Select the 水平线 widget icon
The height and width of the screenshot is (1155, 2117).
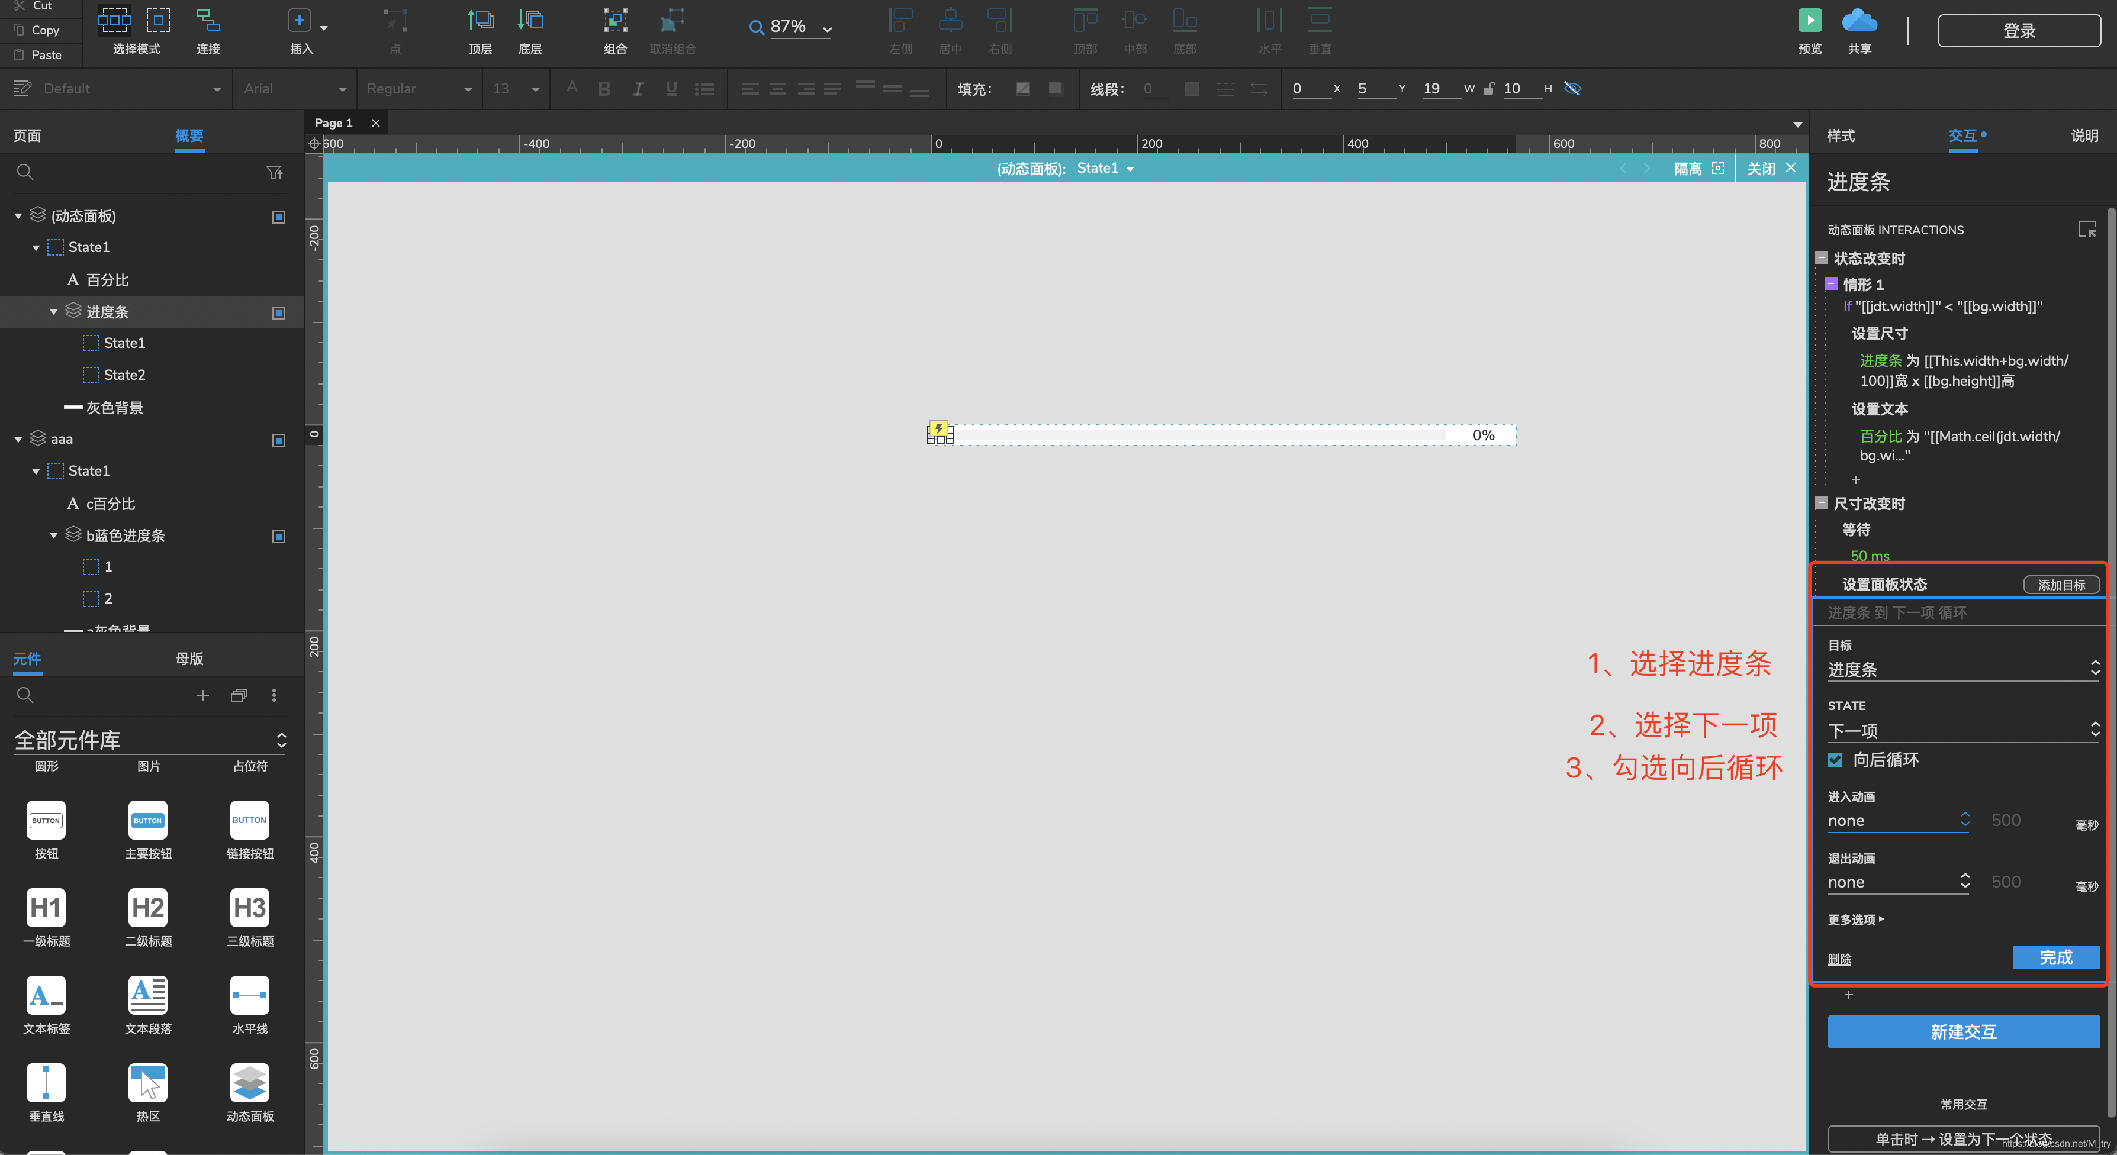(x=250, y=995)
